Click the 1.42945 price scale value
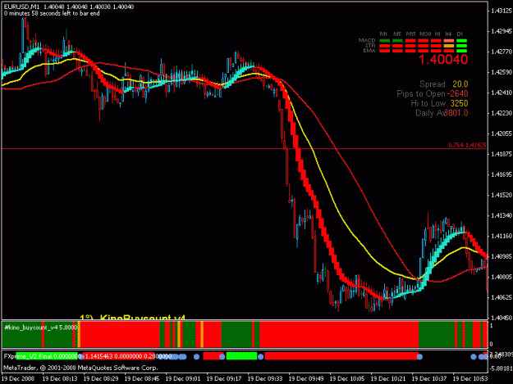The height and width of the screenshot is (384, 513). (501, 31)
